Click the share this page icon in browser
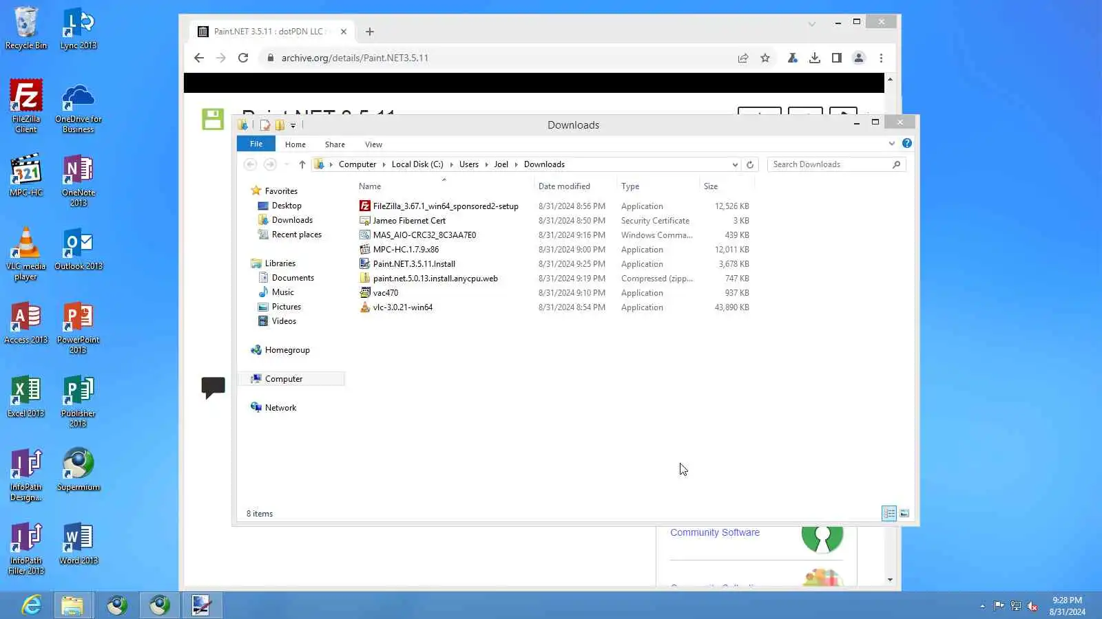This screenshot has height=619, width=1102. (x=743, y=58)
